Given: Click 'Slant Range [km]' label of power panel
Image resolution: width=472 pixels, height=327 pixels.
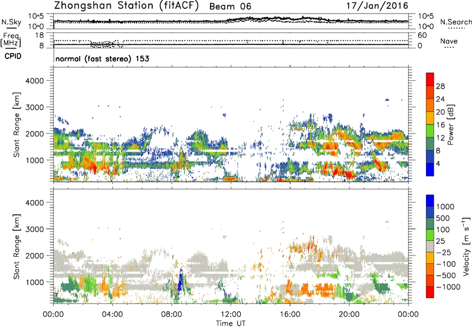Looking at the screenshot, I should pos(17,125).
